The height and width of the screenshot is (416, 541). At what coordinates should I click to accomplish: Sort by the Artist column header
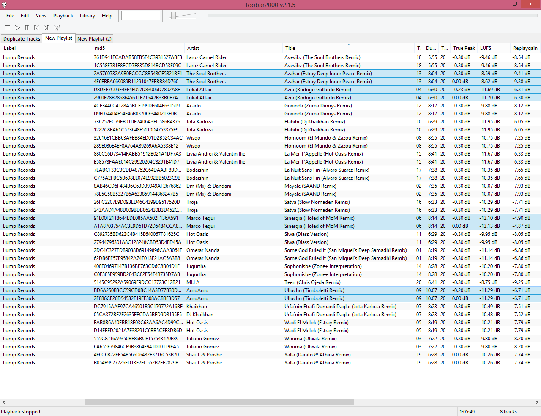coord(233,48)
